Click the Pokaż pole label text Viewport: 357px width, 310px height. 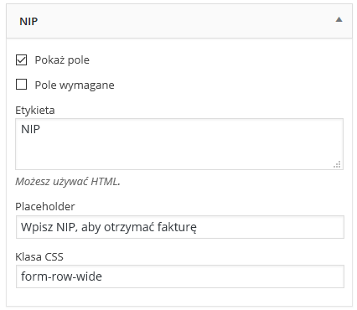point(62,60)
